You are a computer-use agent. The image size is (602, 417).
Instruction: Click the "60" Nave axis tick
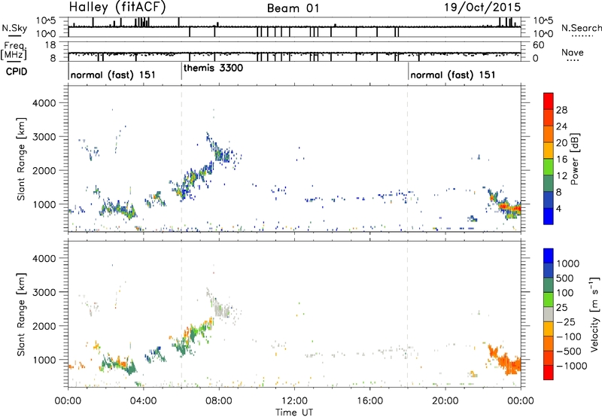click(538, 45)
